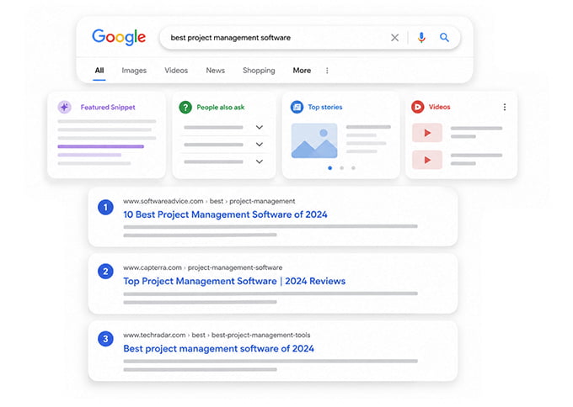Select the Videos card heading
Screen dimensions: 573x407
(x=439, y=107)
